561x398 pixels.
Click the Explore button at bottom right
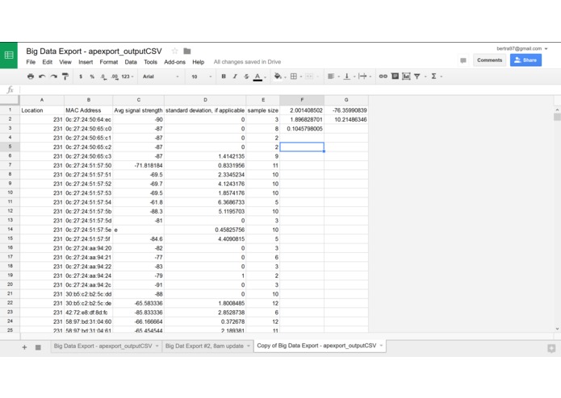pos(551,349)
